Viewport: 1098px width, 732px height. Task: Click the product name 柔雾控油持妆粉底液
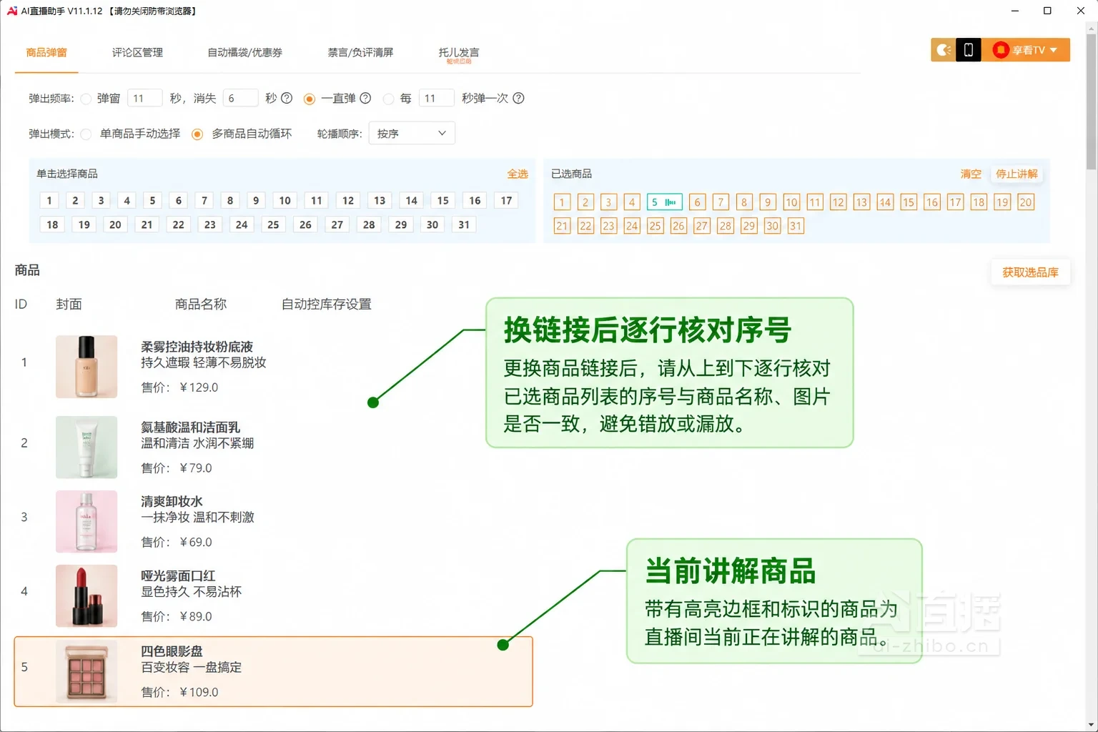pyautogui.click(x=197, y=347)
